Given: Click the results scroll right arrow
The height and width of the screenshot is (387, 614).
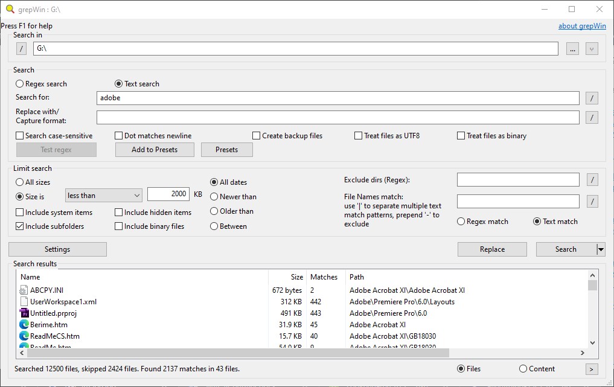Looking at the screenshot, I should [583, 353].
